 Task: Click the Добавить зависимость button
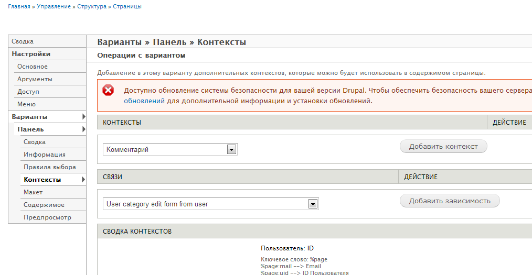coord(450,201)
